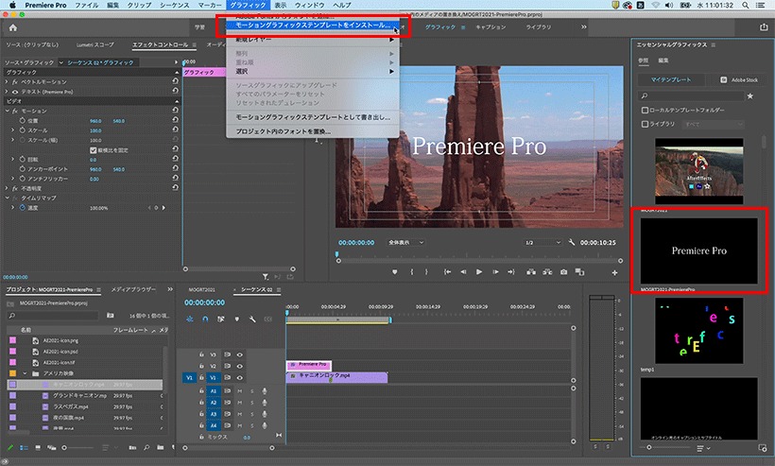
Task: Solo audio track A2
Action: tap(251, 403)
